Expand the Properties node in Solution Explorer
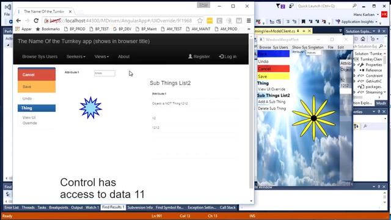This screenshot has width=391, height=220. [354, 65]
